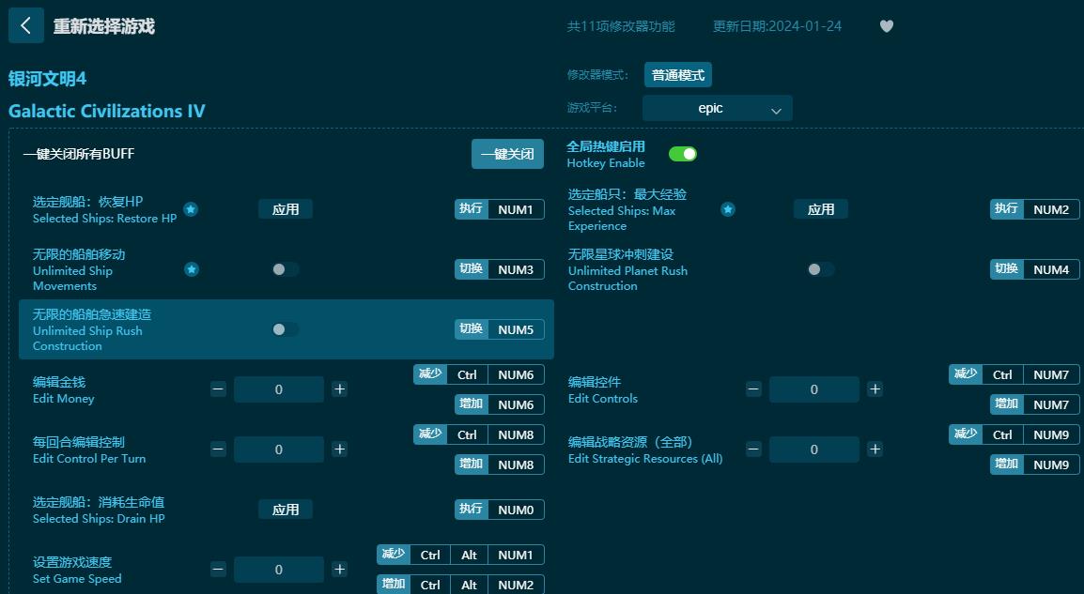Click the star icon next to Restore HP
Image resolution: width=1084 pixels, height=594 pixels.
point(191,210)
